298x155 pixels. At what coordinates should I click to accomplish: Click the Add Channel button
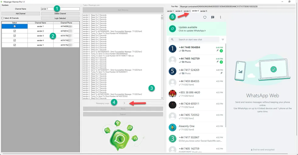(x=21, y=14)
